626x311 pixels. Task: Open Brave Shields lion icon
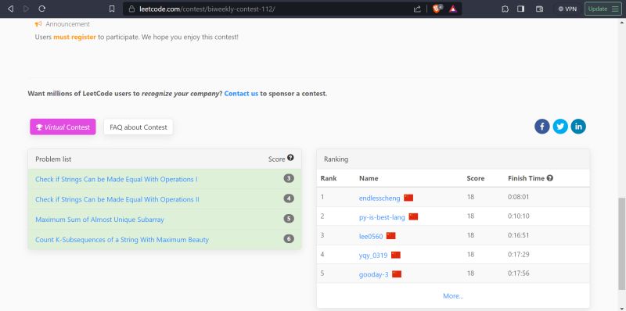(x=437, y=9)
